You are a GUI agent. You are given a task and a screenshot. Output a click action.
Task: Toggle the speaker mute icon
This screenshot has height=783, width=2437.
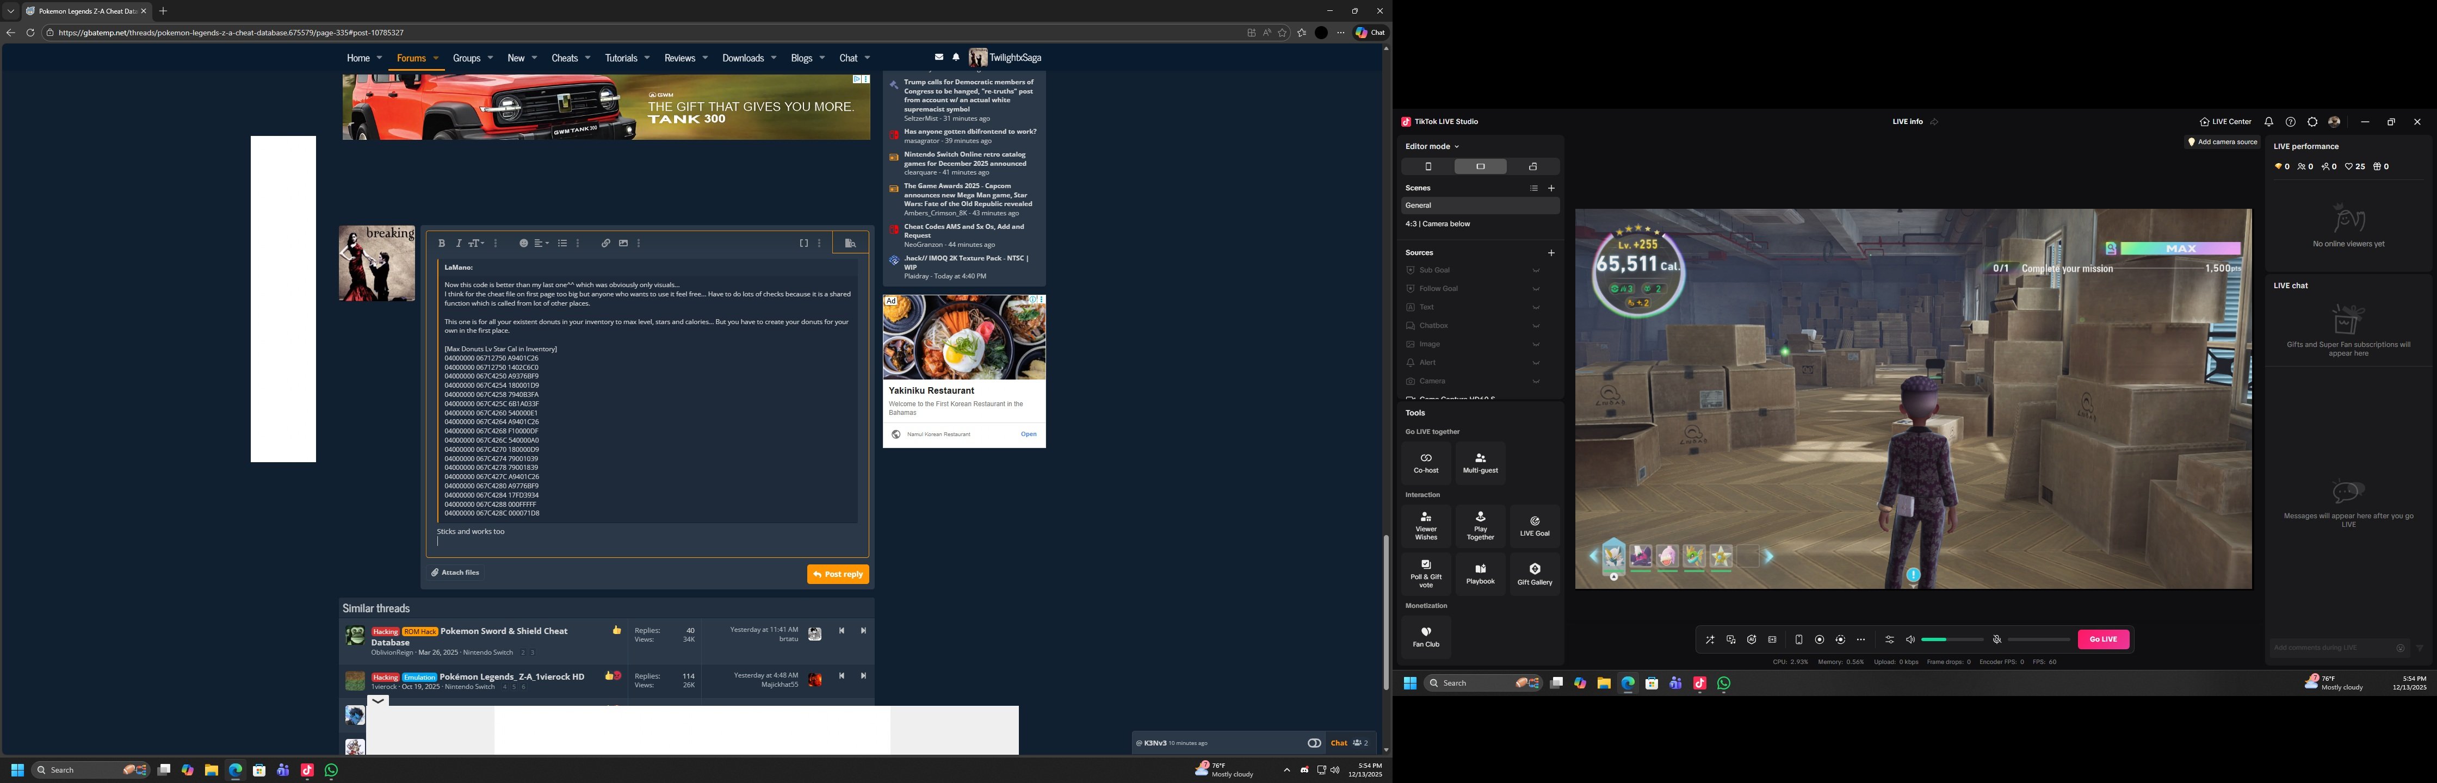pos(1910,640)
